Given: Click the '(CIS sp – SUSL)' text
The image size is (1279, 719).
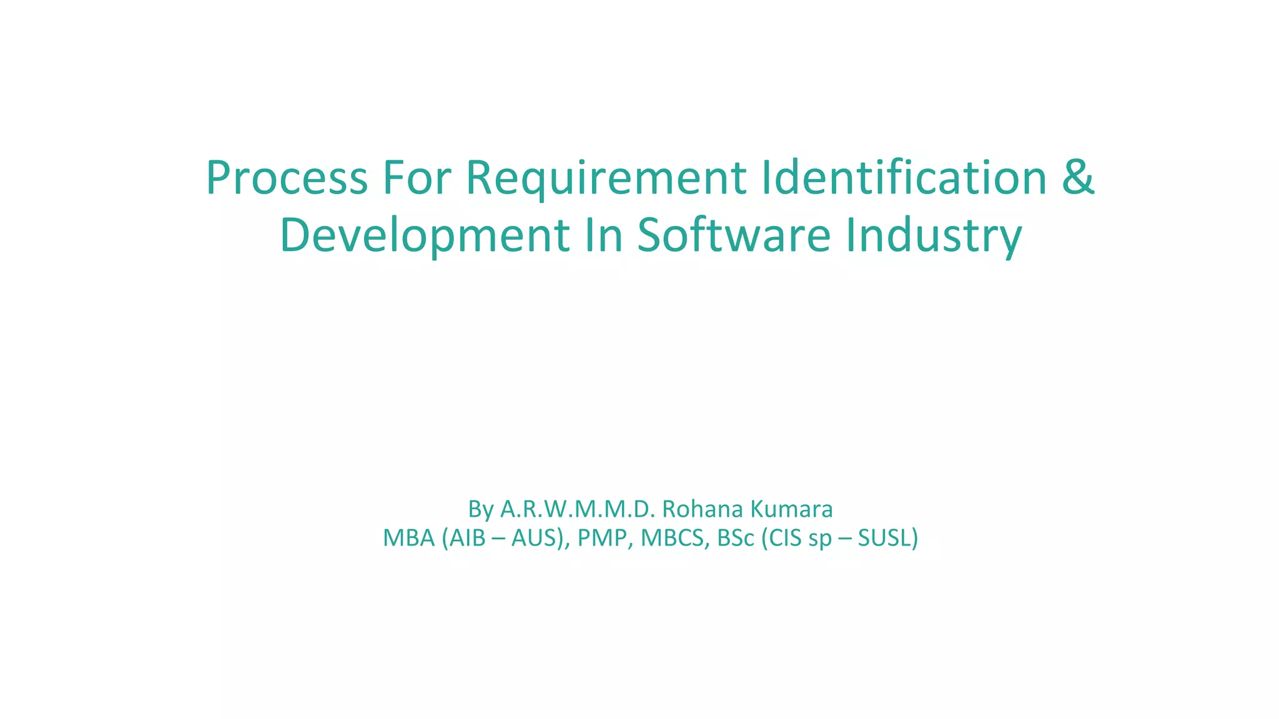Looking at the screenshot, I should [x=839, y=538].
